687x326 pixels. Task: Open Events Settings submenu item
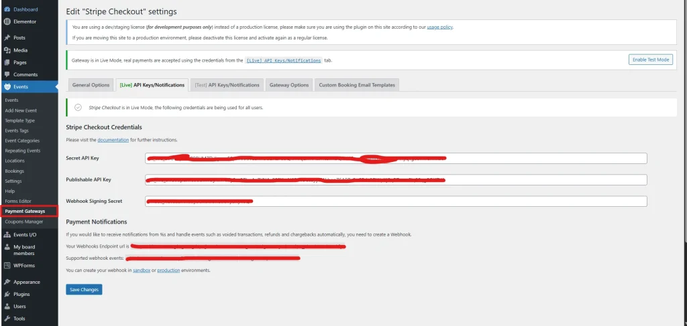13,181
